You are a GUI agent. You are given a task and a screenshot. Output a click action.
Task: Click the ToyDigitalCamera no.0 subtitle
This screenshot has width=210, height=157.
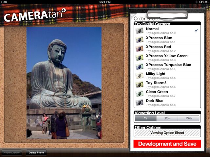(161, 33)
